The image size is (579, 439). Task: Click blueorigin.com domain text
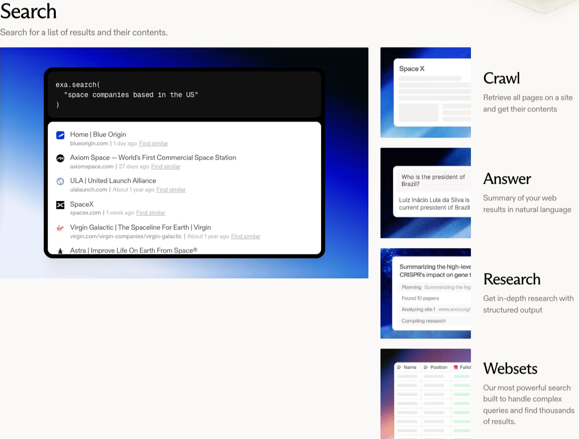point(89,143)
